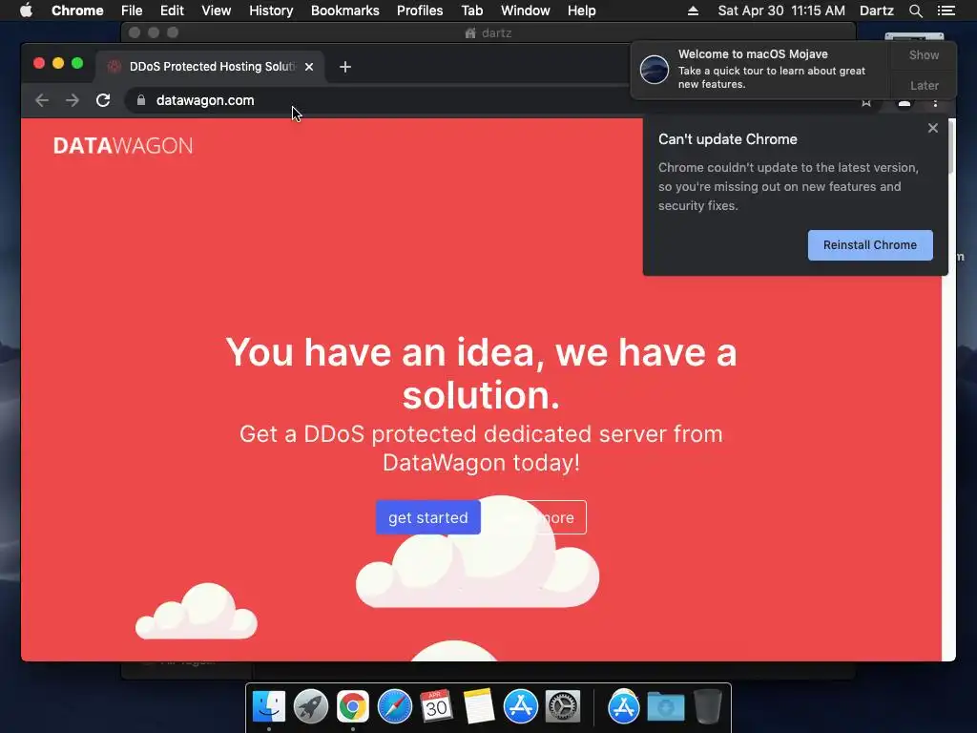Open the Profiles menu
The height and width of the screenshot is (733, 977).
coord(420,10)
